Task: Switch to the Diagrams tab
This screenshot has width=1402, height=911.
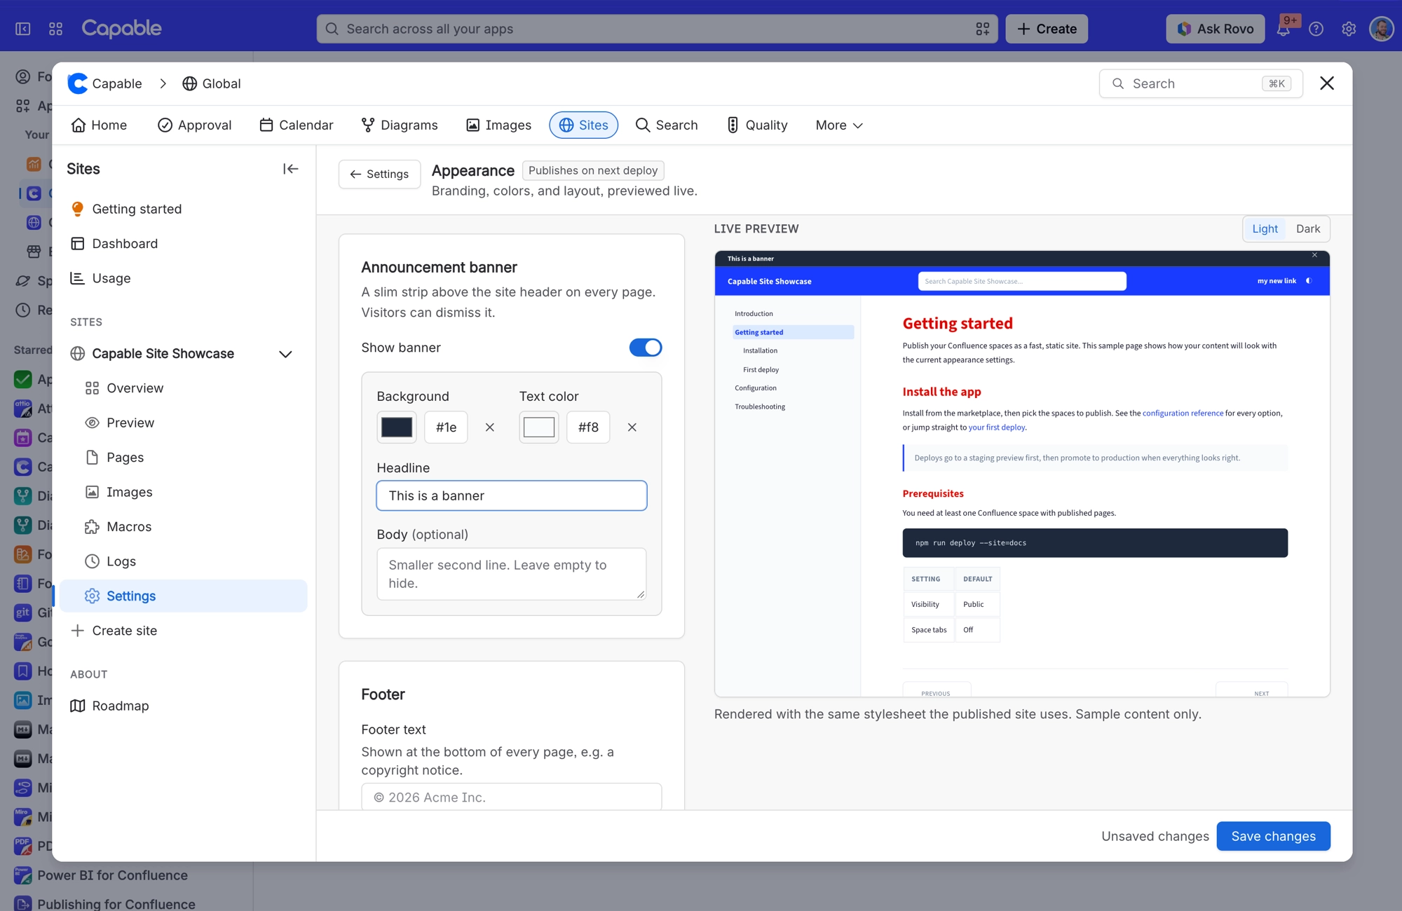Action: pyautogui.click(x=400, y=125)
